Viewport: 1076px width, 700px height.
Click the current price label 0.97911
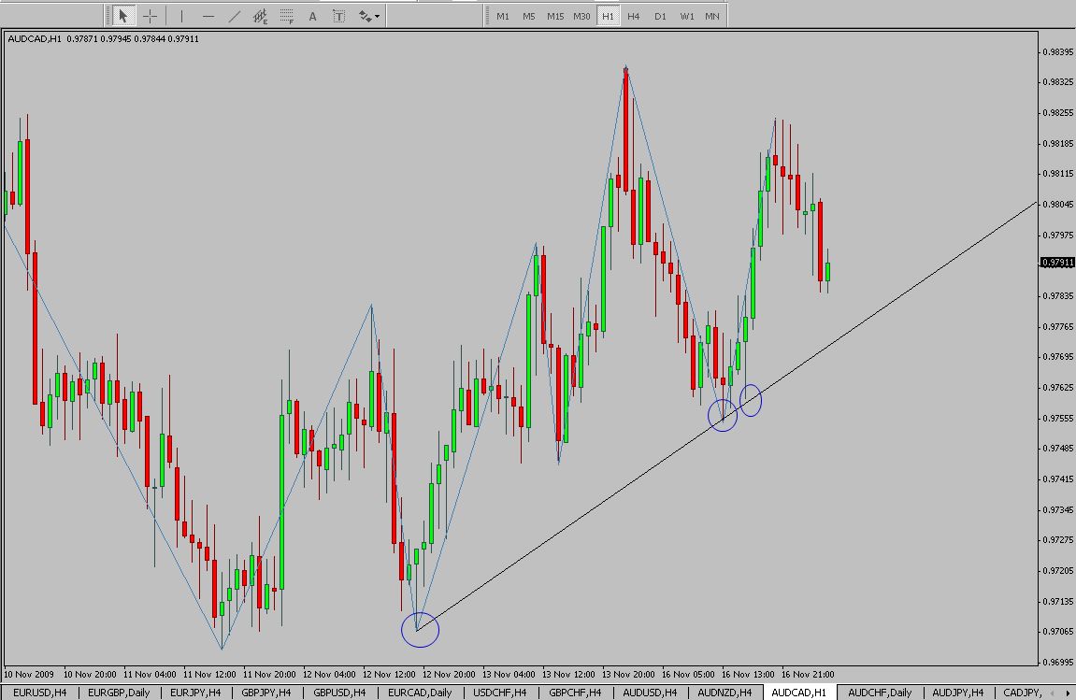click(x=1056, y=264)
